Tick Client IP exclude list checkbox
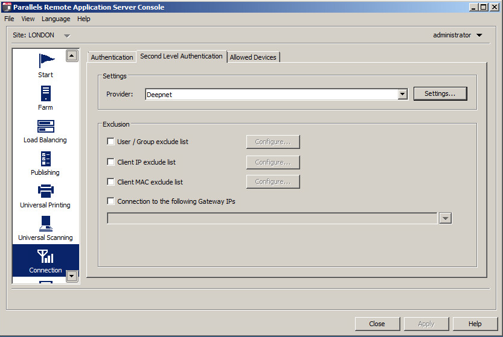The width and height of the screenshot is (503, 337). point(111,162)
